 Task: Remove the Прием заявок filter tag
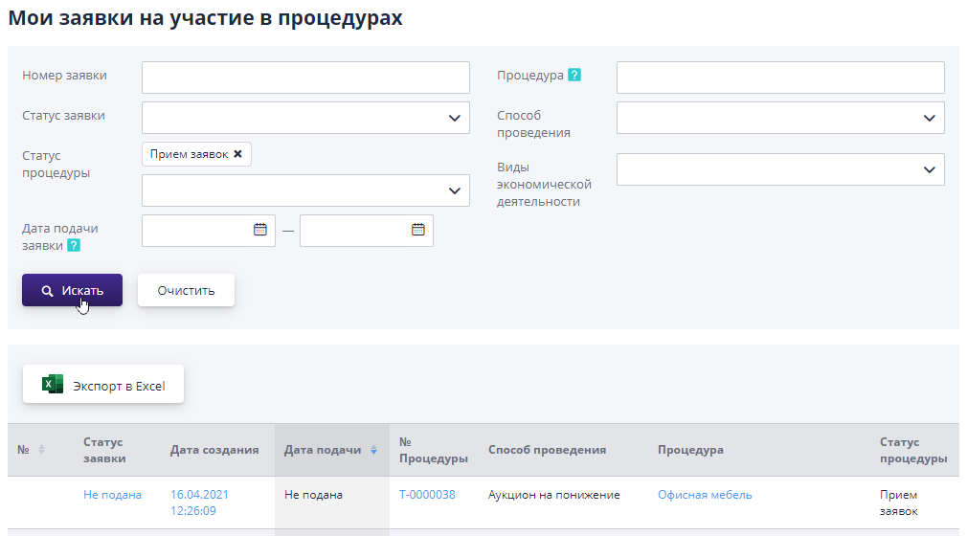(x=238, y=154)
